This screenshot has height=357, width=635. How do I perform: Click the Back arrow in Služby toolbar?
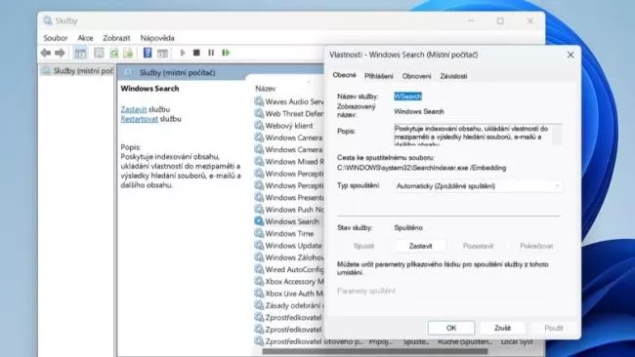pos(46,53)
